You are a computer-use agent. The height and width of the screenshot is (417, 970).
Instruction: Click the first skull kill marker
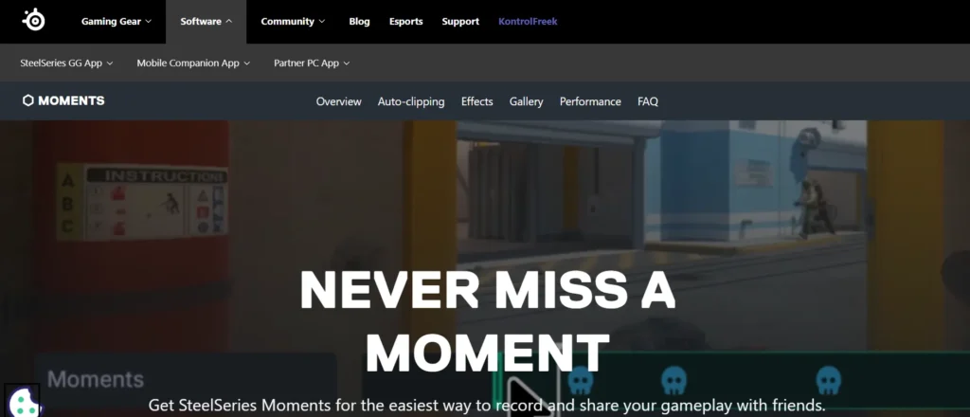(x=581, y=380)
